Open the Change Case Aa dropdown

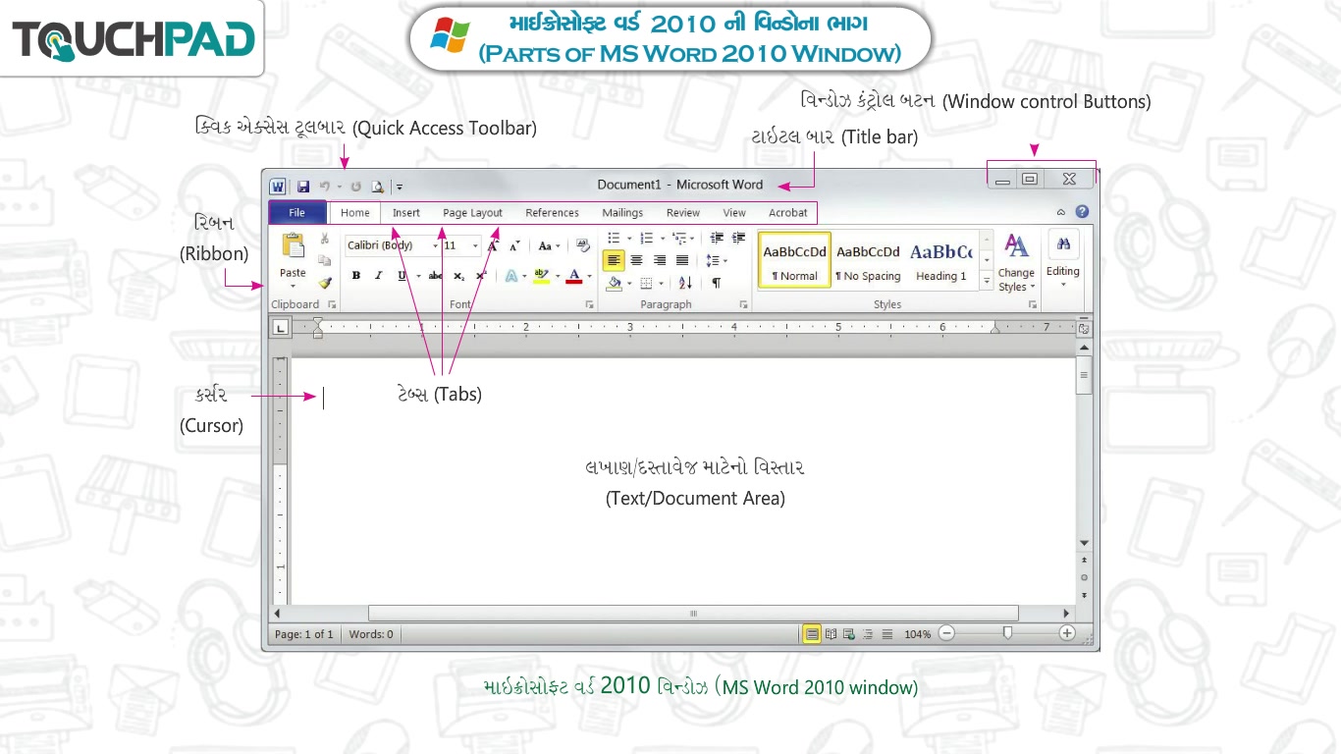tap(549, 245)
